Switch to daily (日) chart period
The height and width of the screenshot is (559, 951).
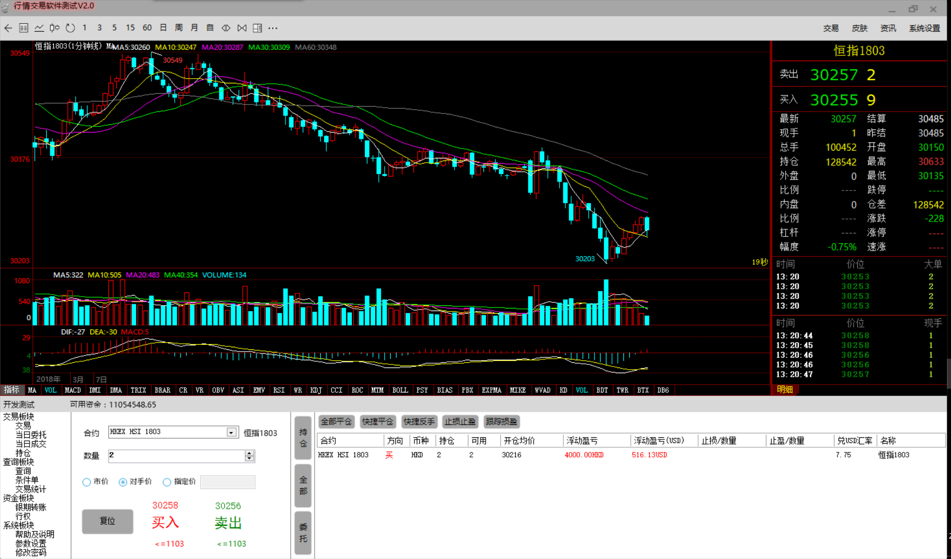pos(163,28)
